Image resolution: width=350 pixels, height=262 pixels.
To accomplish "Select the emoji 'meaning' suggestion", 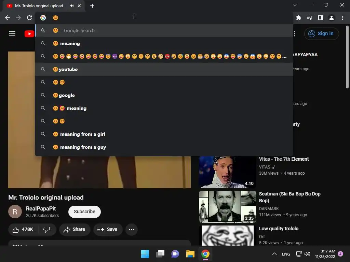I will [x=164, y=43].
